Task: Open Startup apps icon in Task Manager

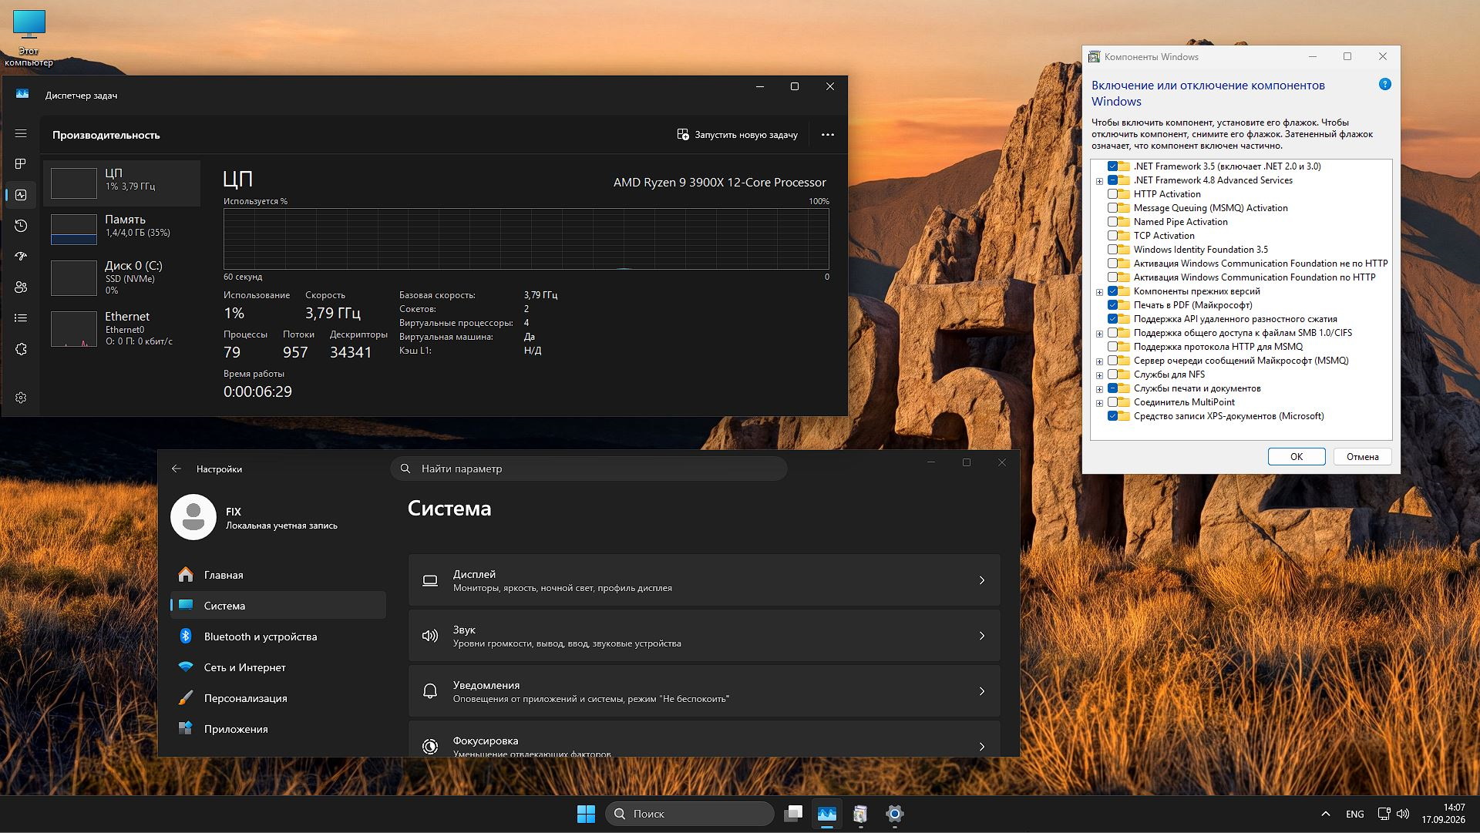Action: [x=21, y=257]
